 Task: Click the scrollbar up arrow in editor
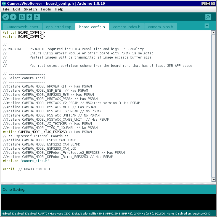pyautogui.click(x=213, y=33)
